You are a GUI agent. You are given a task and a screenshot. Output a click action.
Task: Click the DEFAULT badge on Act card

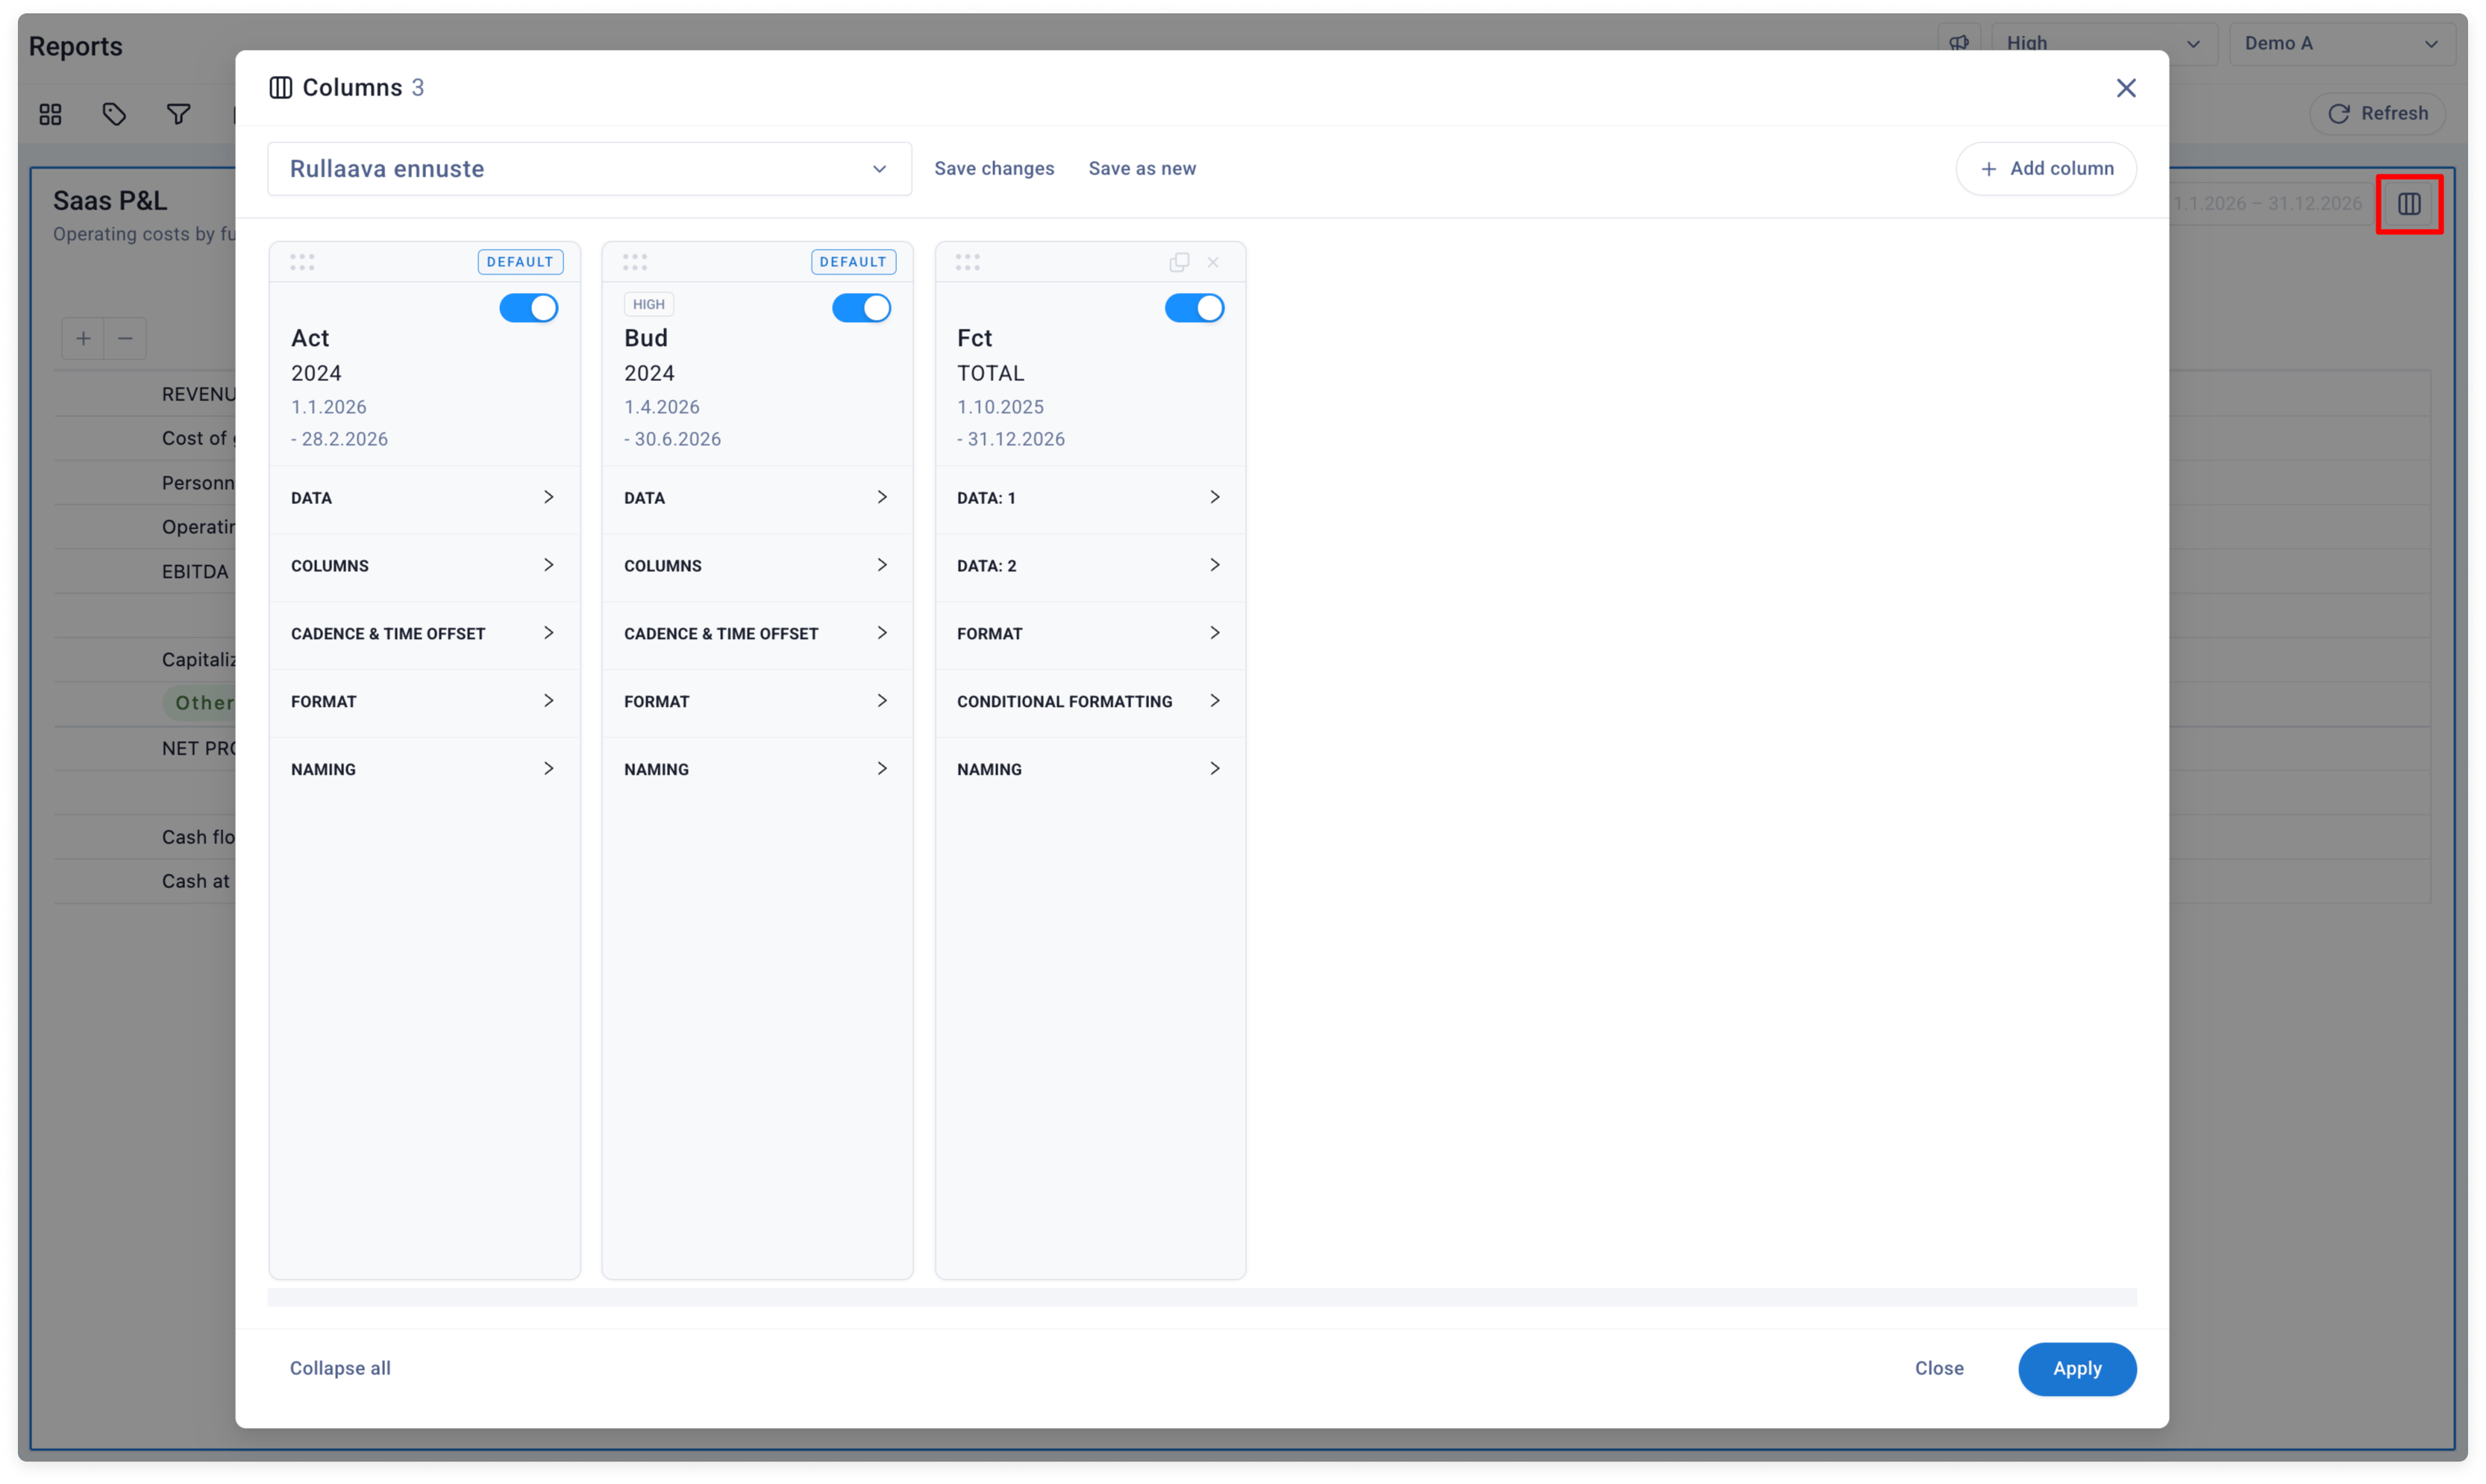[520, 262]
